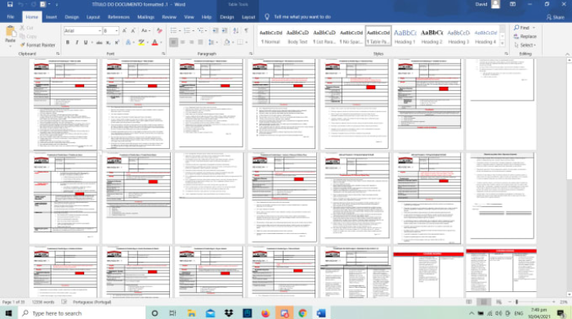This screenshot has width=572, height=319.
Task: Toggle Bold formatting
Action: coord(68,43)
